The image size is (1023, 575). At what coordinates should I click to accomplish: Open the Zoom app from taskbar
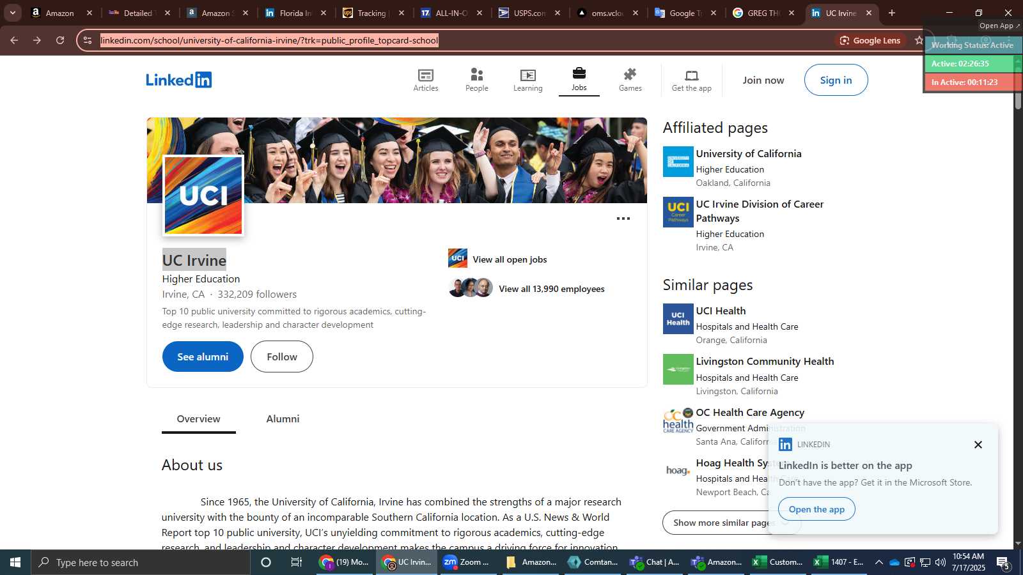[x=468, y=562]
